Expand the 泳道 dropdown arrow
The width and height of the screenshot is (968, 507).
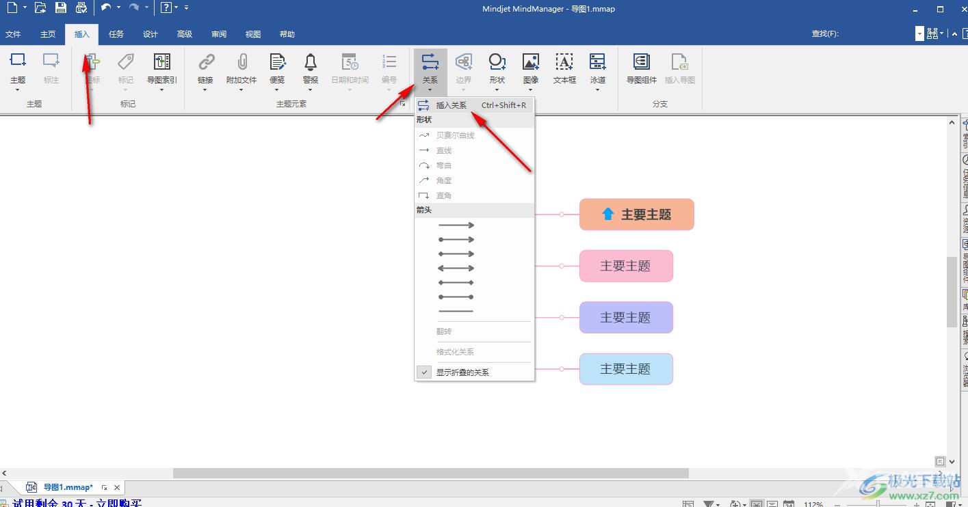(598, 90)
